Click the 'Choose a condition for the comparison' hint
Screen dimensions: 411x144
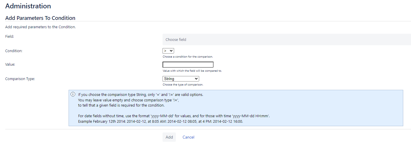[188, 57]
